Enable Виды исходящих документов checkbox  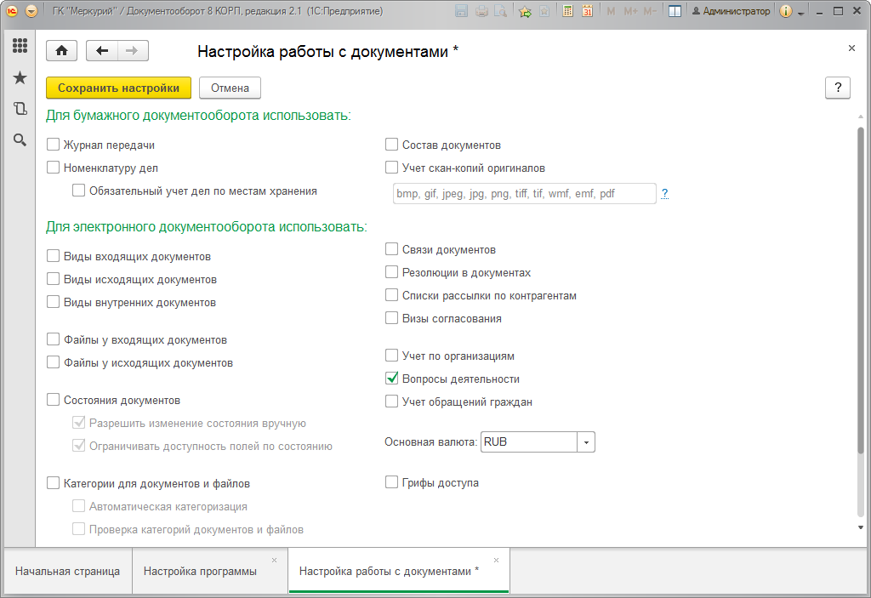tap(54, 279)
